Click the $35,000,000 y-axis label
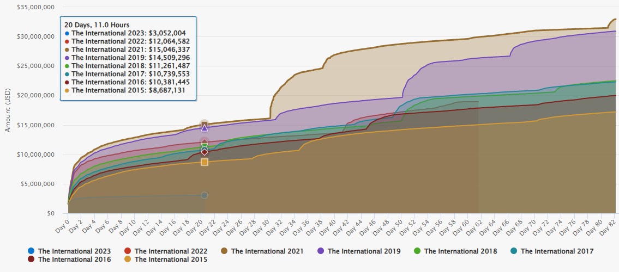Viewport: 619px width, 272px height. (x=35, y=7)
